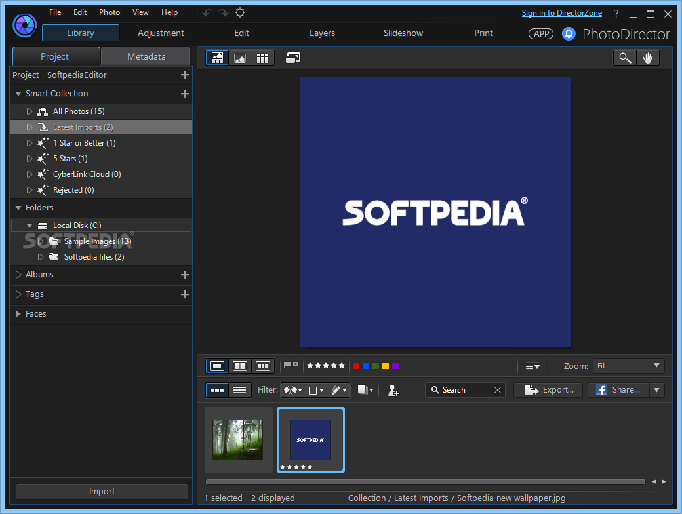Switch to thumbnail grid view mode
Screen dimensions: 682x514
[x=262, y=58]
